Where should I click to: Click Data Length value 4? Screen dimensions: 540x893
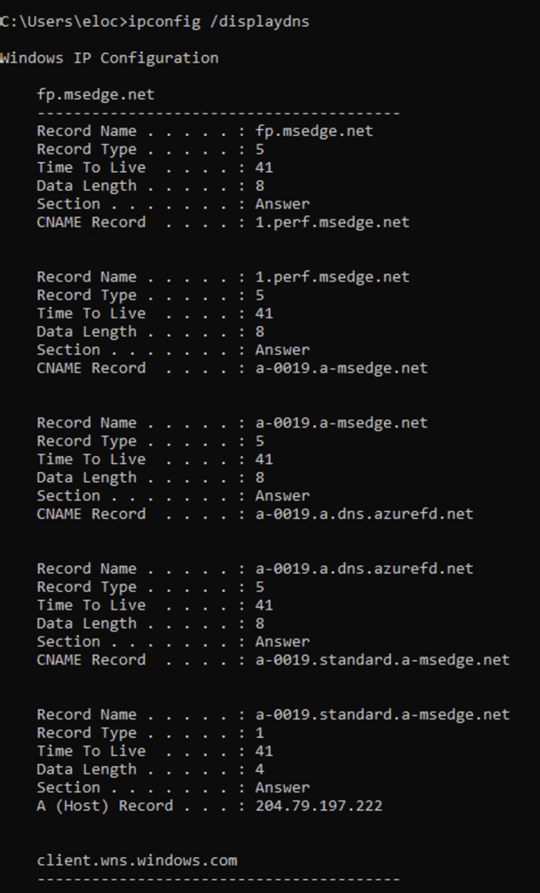click(260, 769)
